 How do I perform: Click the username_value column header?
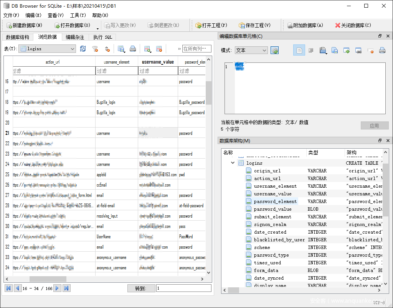(x=158, y=62)
